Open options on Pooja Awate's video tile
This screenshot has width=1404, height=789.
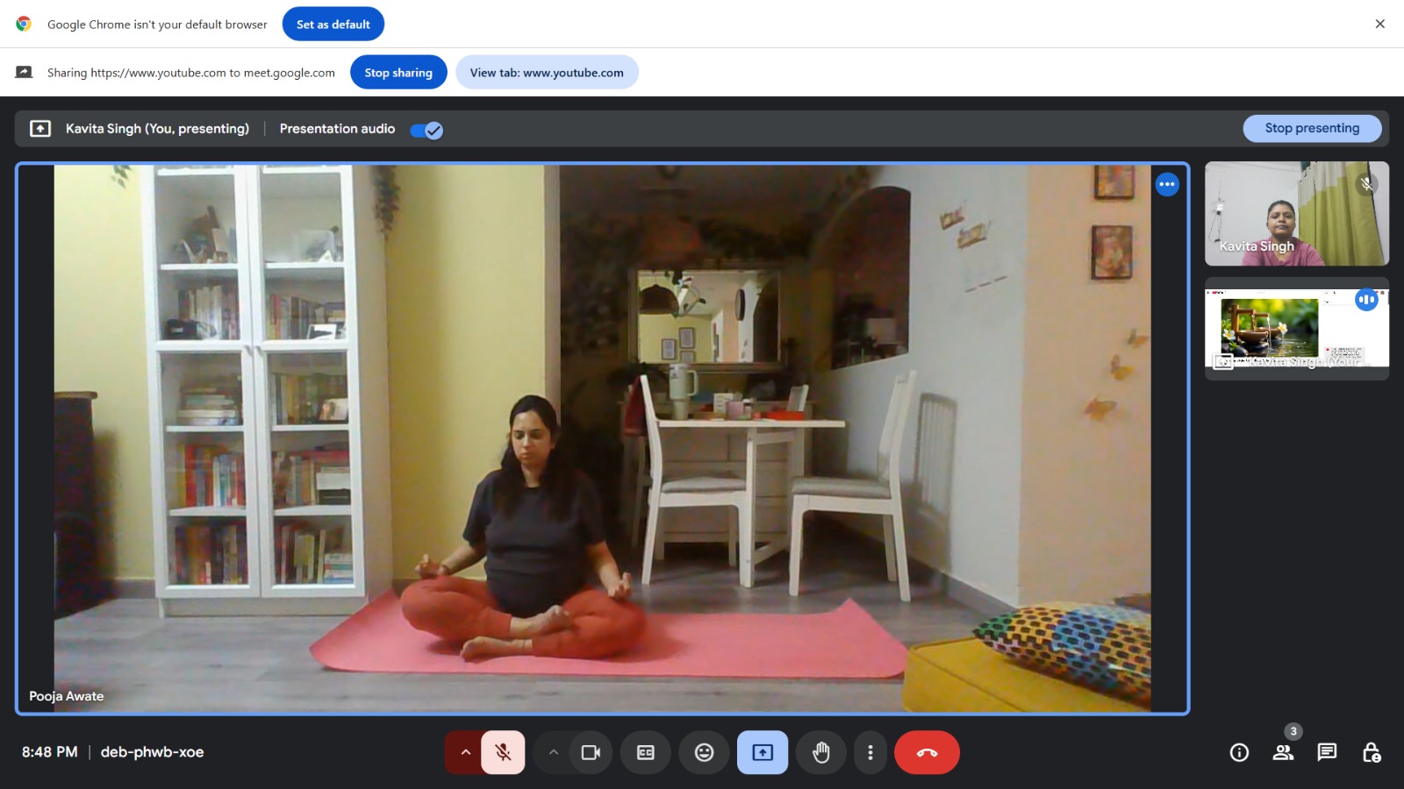click(1166, 184)
